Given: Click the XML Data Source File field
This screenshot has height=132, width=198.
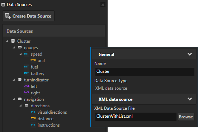Looking at the screenshot, I should 136,117.
